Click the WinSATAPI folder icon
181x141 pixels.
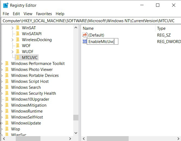(18, 34)
